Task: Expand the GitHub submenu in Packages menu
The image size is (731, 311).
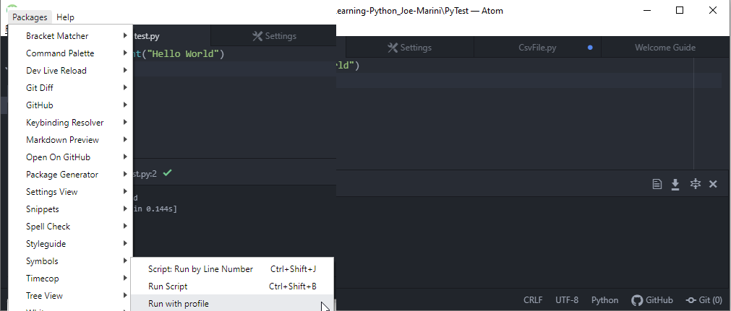Action: (70, 105)
